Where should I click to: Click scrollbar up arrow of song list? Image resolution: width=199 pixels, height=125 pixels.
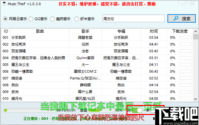pos(195,31)
